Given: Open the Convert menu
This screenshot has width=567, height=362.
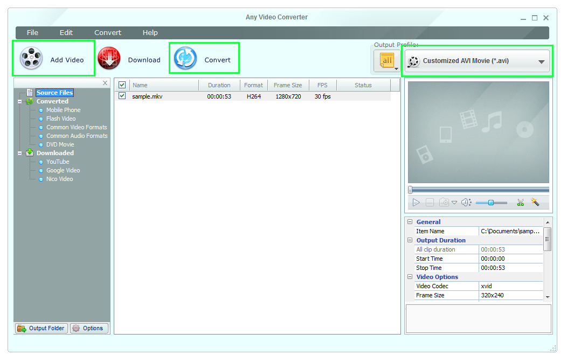Looking at the screenshot, I should [x=107, y=32].
